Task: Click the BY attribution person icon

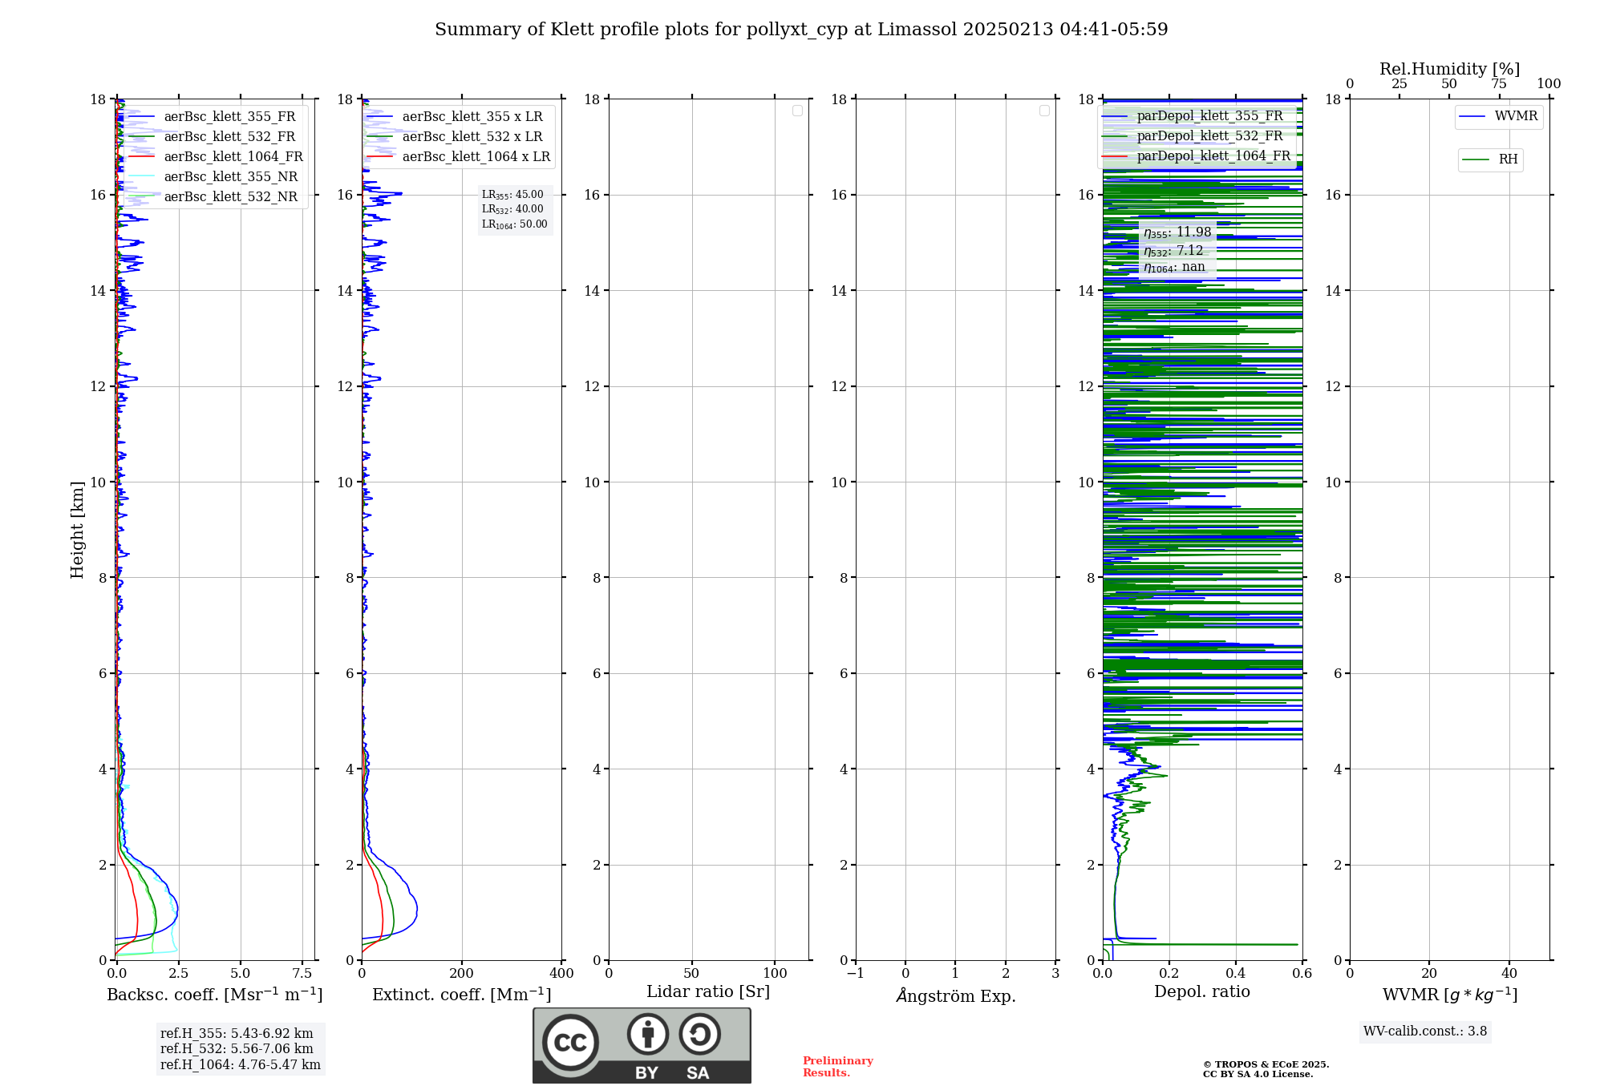Action: [648, 1034]
